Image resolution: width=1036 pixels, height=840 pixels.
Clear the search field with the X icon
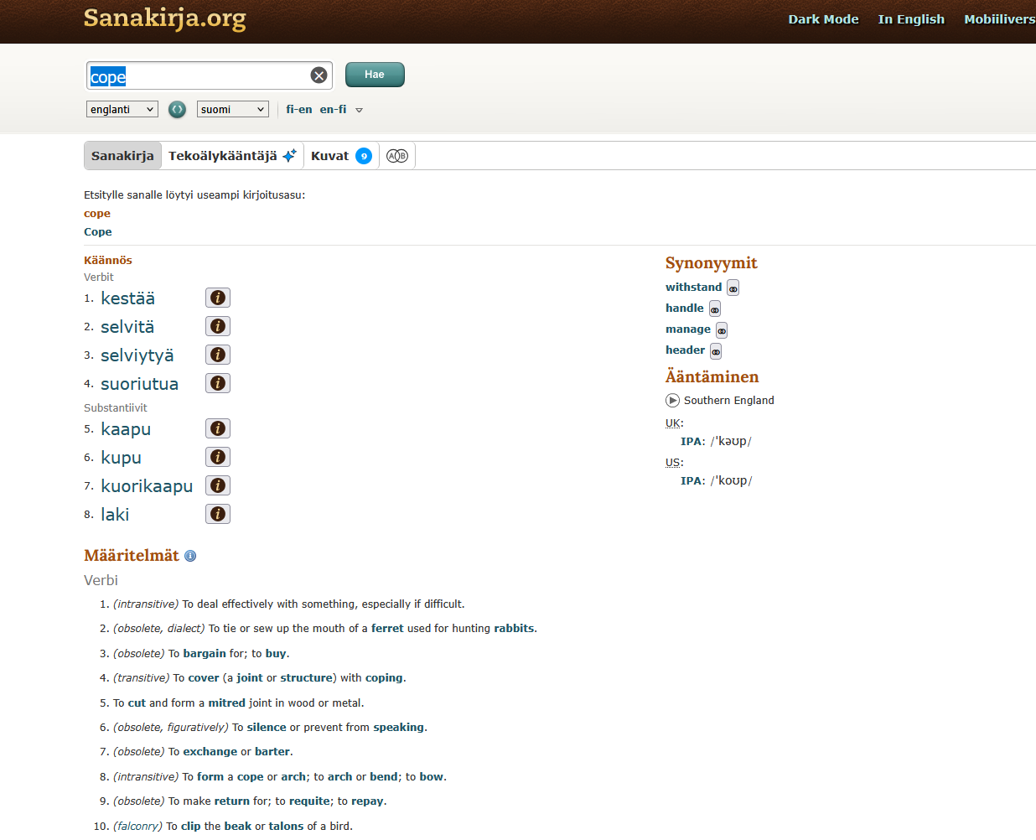pyautogui.click(x=319, y=75)
